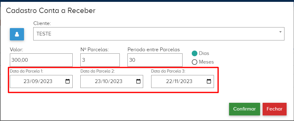
Task: Click the blue customer profile icon button
Action: (x=17, y=34)
